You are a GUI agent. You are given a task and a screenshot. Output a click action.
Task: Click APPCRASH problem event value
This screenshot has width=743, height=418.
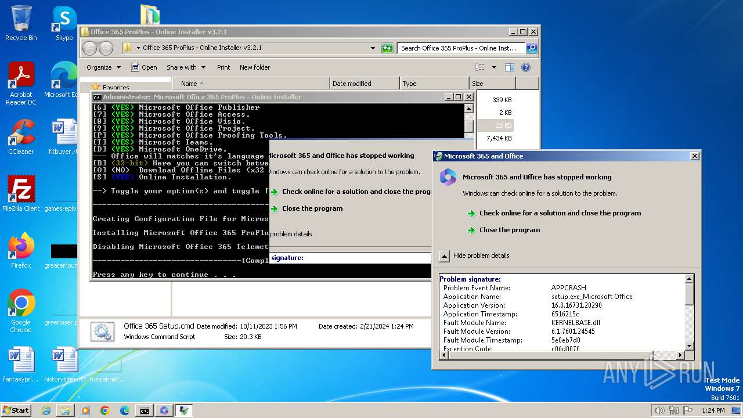569,288
